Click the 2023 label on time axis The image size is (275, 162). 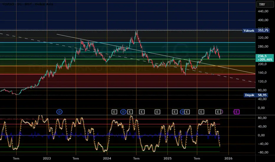tap(47, 158)
